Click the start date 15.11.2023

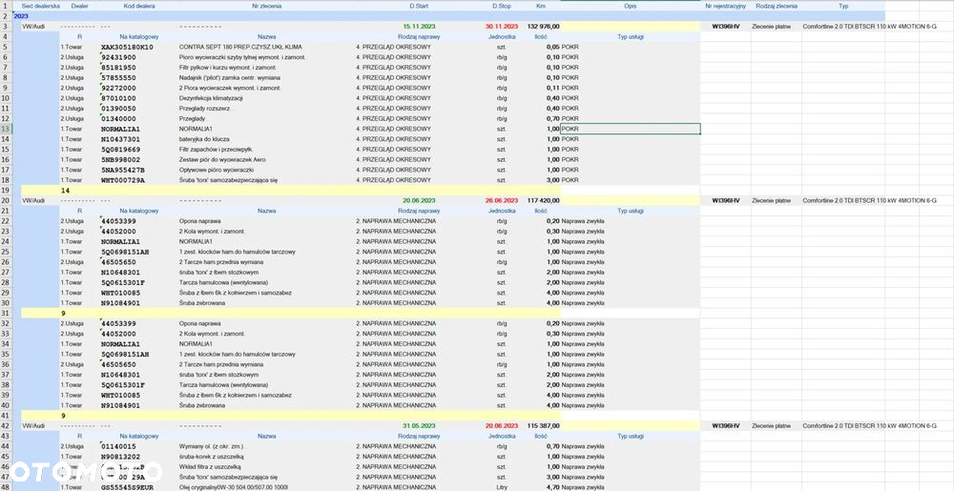(419, 27)
